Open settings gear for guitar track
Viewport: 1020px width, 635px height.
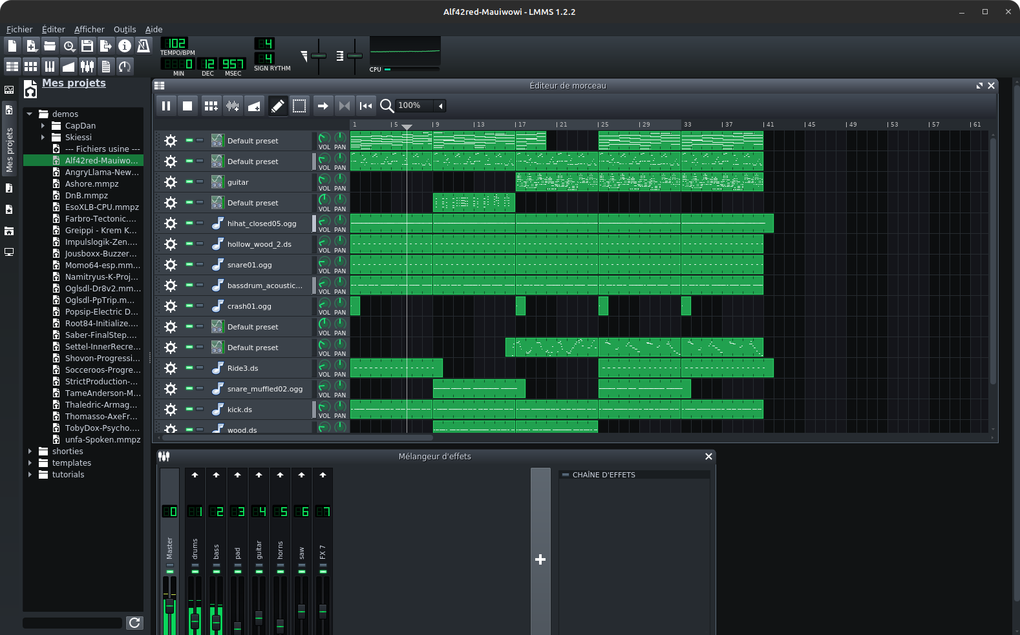[171, 182]
